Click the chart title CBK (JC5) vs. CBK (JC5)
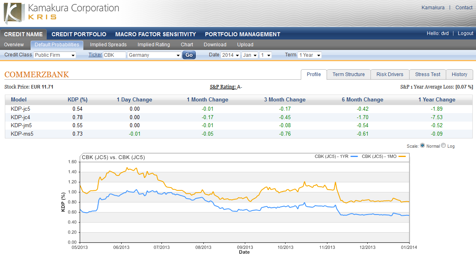Screen dimensions: 476x256 (x=113, y=157)
